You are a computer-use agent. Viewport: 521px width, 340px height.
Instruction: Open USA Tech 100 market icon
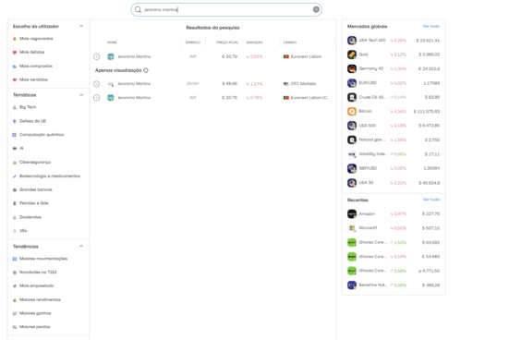(x=352, y=41)
